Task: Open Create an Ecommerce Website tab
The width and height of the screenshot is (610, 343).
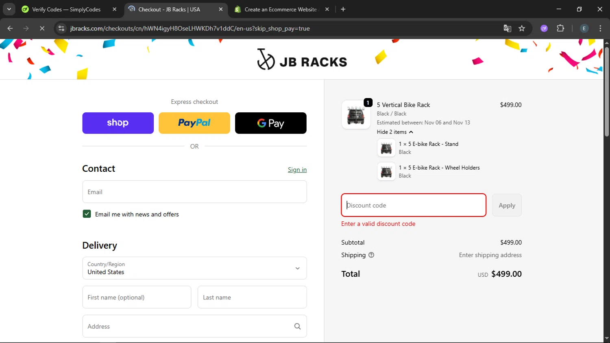Action: pos(281,9)
